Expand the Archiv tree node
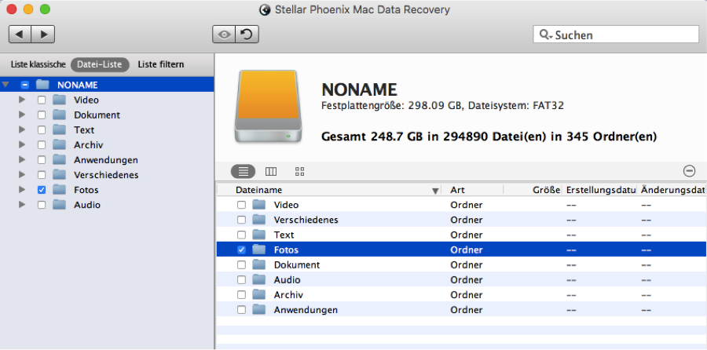The height and width of the screenshot is (350, 707). [22, 144]
